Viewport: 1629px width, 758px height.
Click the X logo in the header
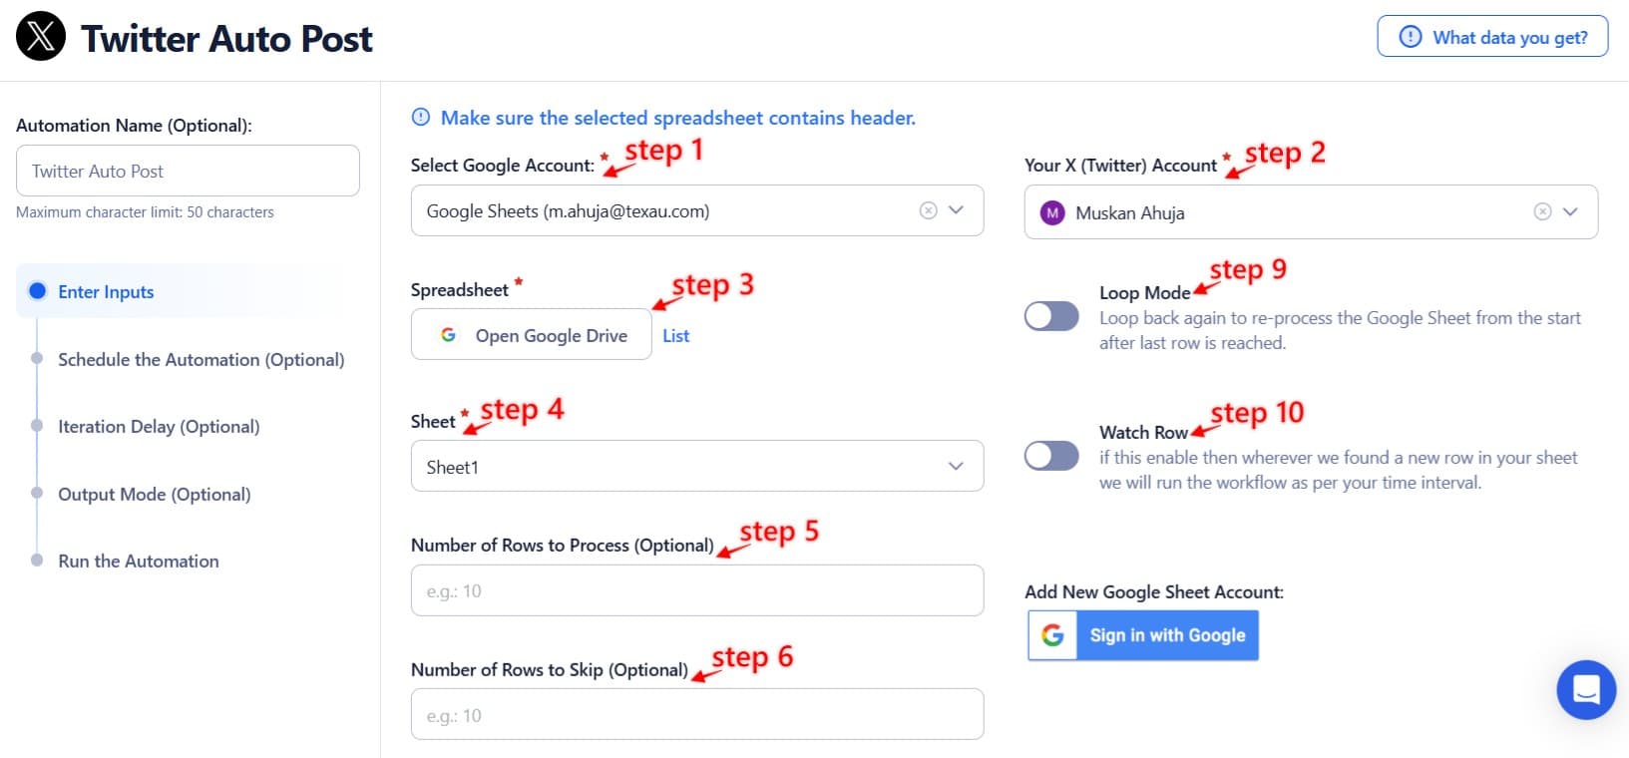(x=40, y=37)
